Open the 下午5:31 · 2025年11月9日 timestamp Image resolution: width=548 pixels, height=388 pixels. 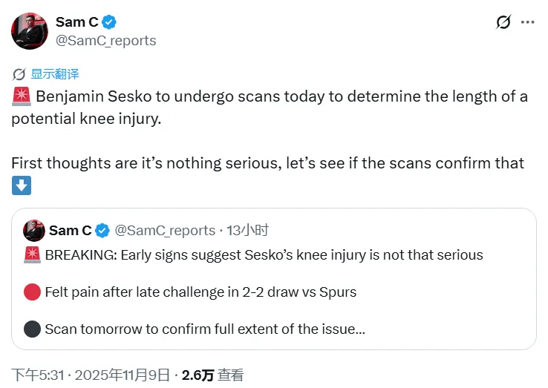click(90, 375)
